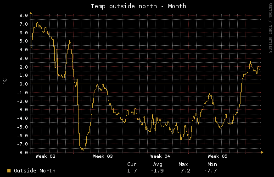Click the 7.0 y-axis tick label
This screenshot has width=274, height=177.
pyautogui.click(x=23, y=24)
